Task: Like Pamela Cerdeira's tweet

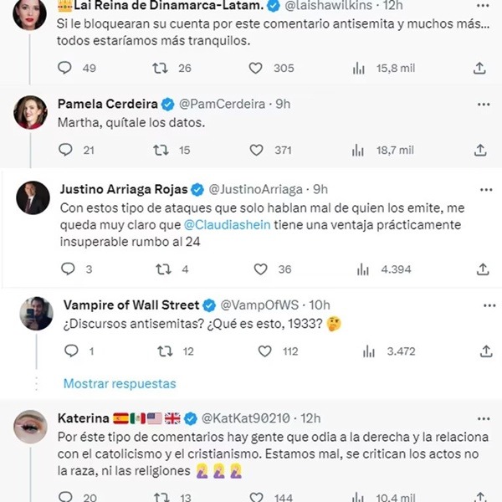Action: click(x=260, y=150)
